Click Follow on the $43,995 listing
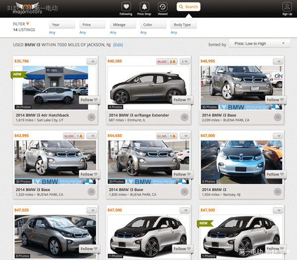This screenshot has width=297, height=260. pyautogui.click(x=89, y=174)
